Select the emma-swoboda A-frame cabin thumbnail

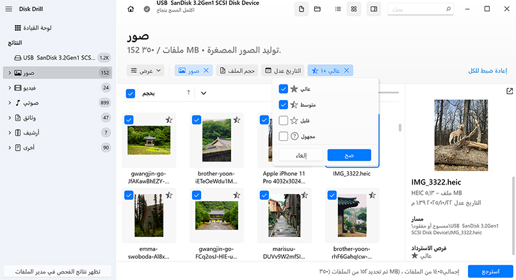[149, 215]
